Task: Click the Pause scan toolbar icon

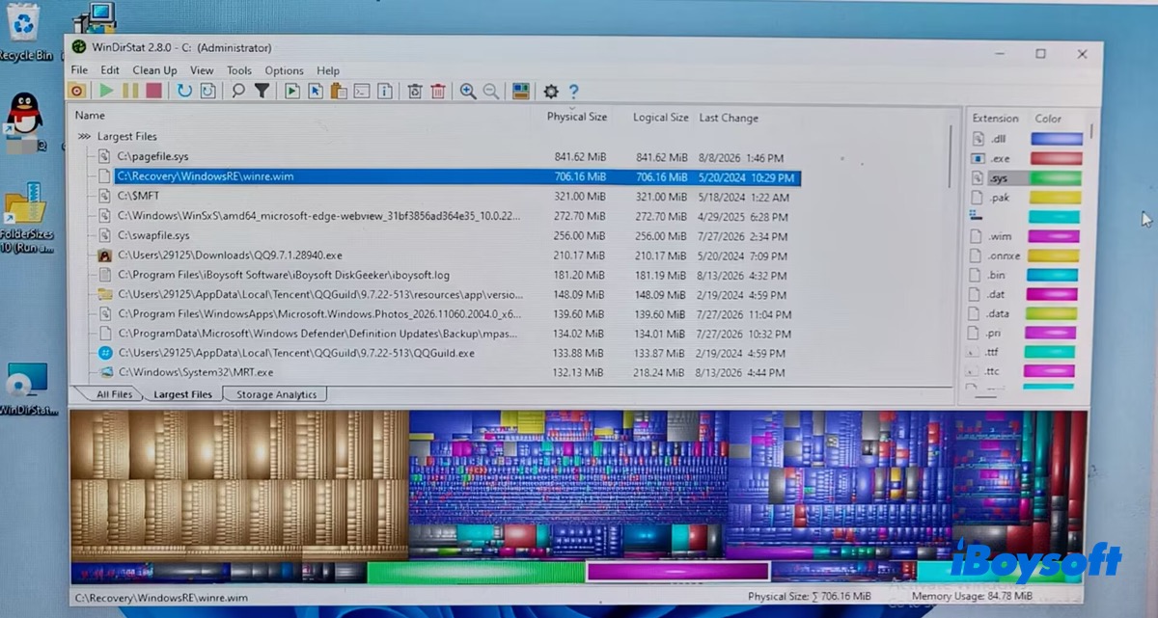Action: (x=130, y=91)
